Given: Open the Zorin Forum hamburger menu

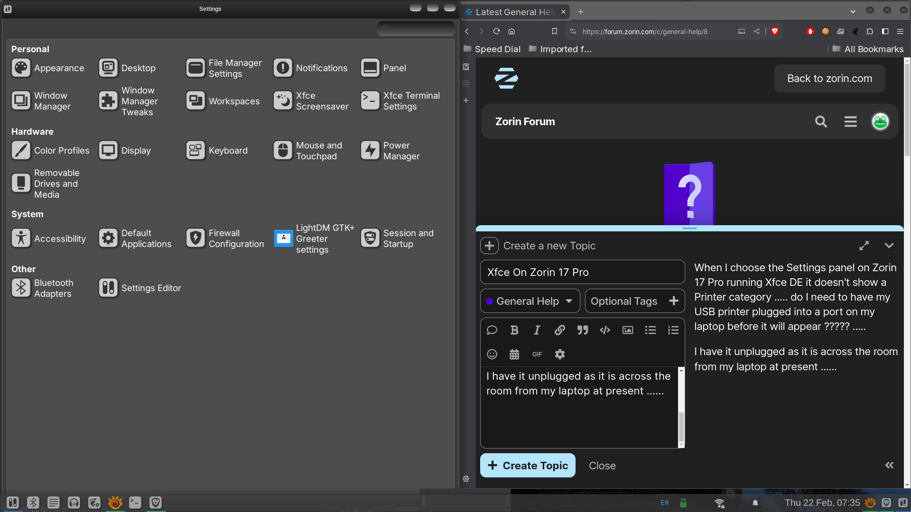Looking at the screenshot, I should pyautogui.click(x=850, y=121).
